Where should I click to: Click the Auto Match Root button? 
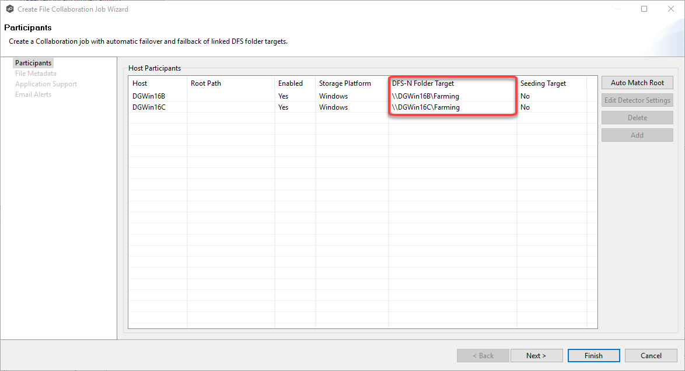[637, 82]
